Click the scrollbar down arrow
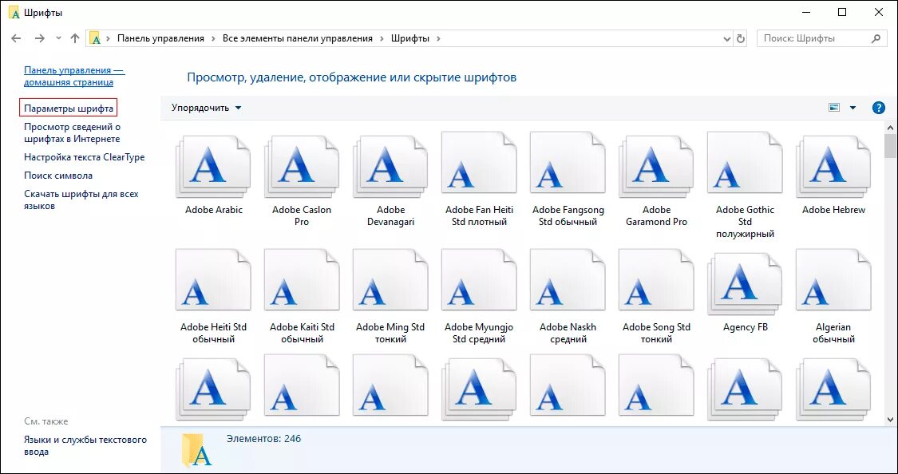This screenshot has height=474, width=898. (x=890, y=420)
